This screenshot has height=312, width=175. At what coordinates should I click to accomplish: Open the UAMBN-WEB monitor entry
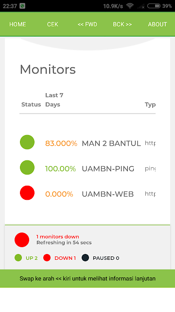tap(108, 194)
